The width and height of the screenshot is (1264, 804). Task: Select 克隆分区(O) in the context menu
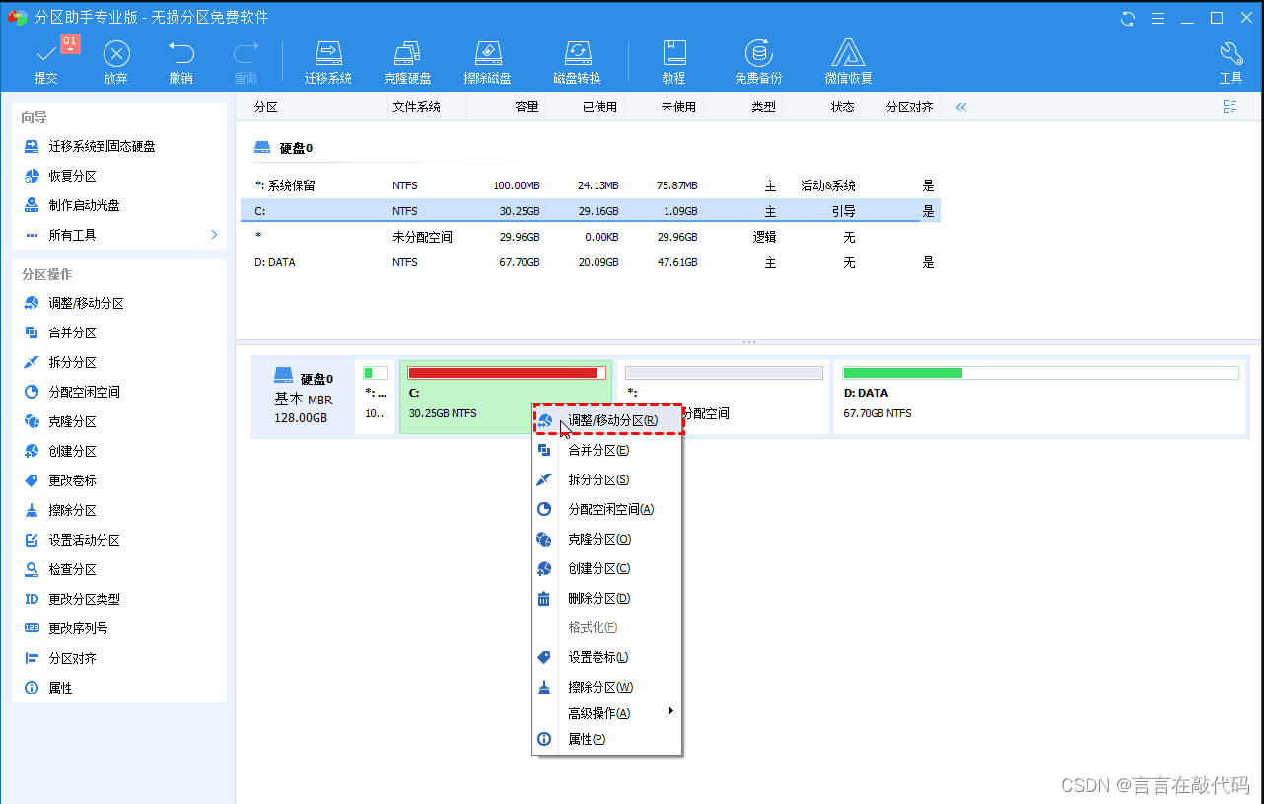coord(607,539)
